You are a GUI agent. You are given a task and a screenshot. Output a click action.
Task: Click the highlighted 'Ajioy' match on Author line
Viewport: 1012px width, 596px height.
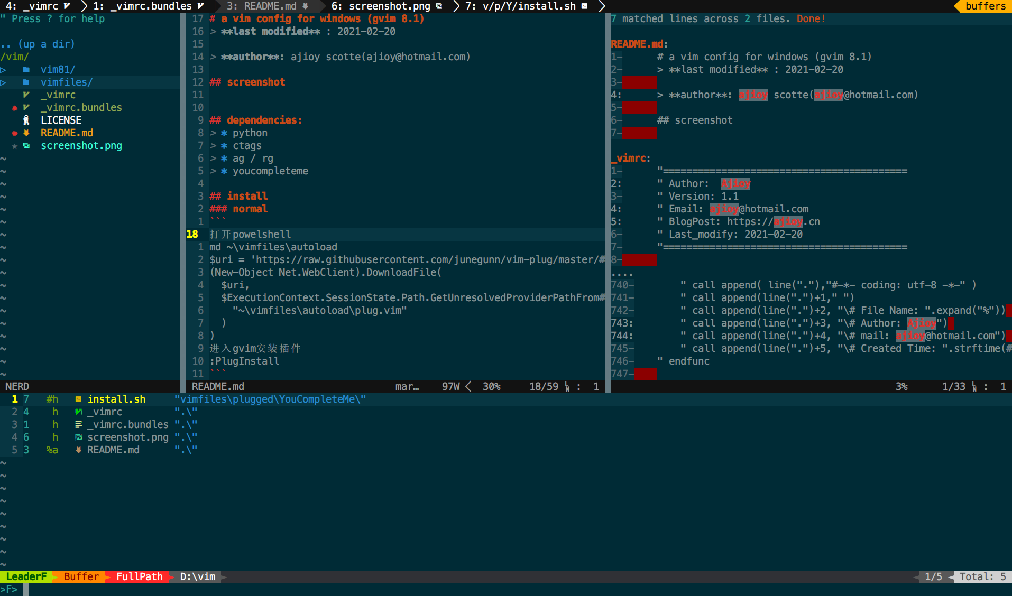click(x=736, y=184)
